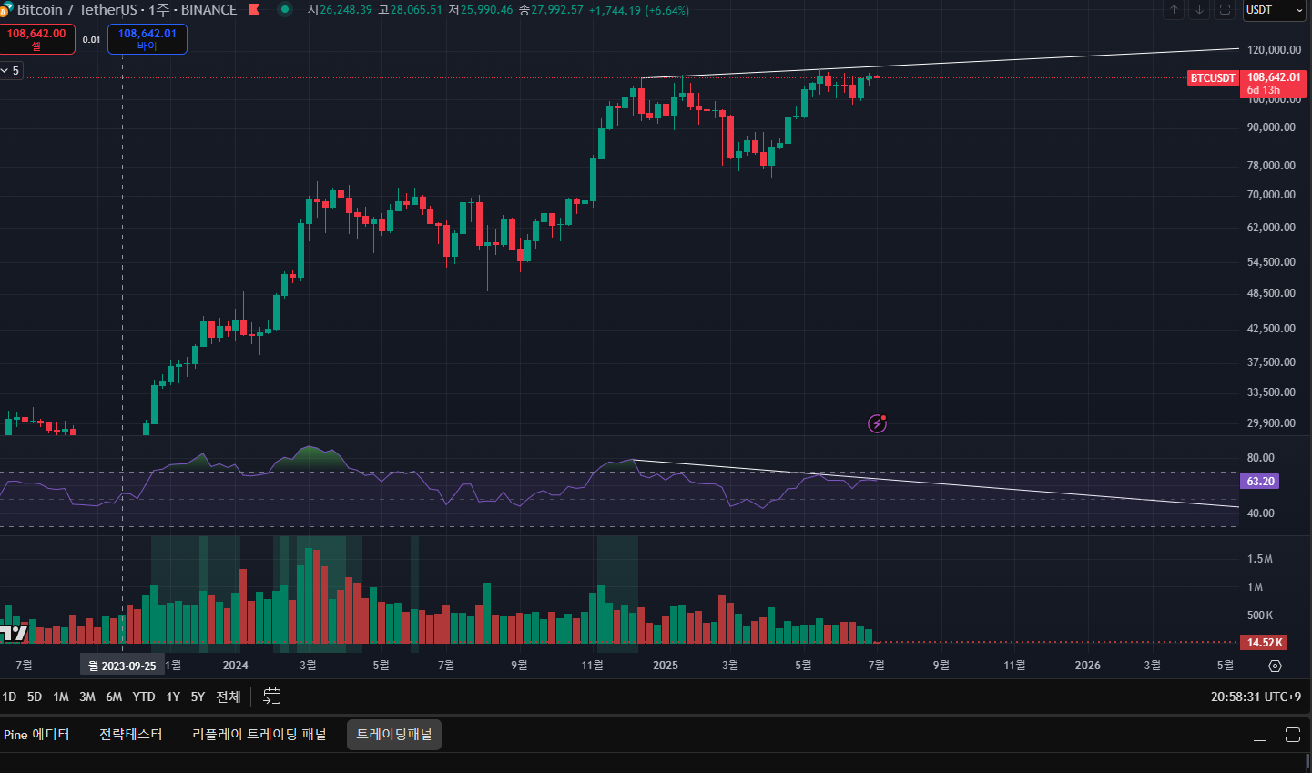Viewport: 1312px width, 773px height.
Task: Open the 트레이딩패널 tab
Action: point(394,735)
